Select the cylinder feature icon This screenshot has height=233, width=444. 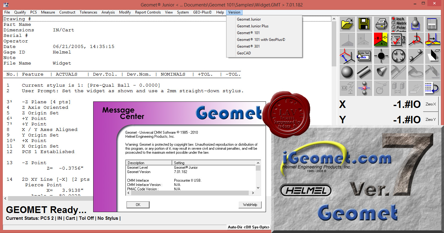364,72
